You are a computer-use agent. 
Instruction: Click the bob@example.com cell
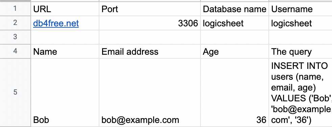pyautogui.click(x=150, y=92)
